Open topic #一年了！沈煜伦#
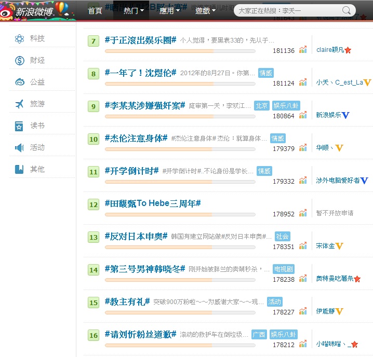Screen dimensions: 373x357 click(x=141, y=73)
